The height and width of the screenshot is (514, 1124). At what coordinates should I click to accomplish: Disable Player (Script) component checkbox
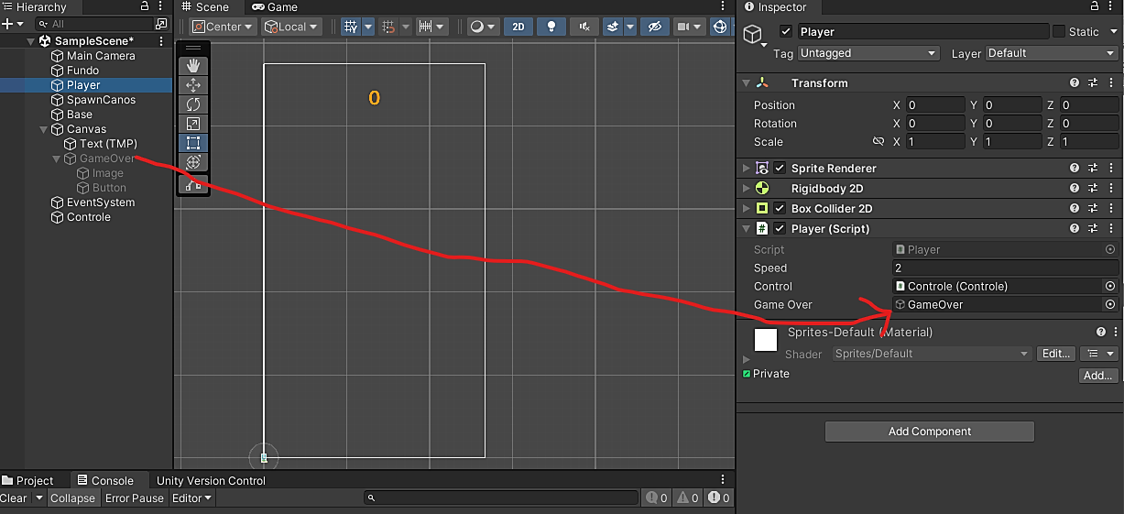point(780,229)
